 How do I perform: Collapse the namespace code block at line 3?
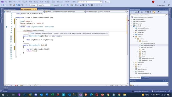tap(16, 18)
